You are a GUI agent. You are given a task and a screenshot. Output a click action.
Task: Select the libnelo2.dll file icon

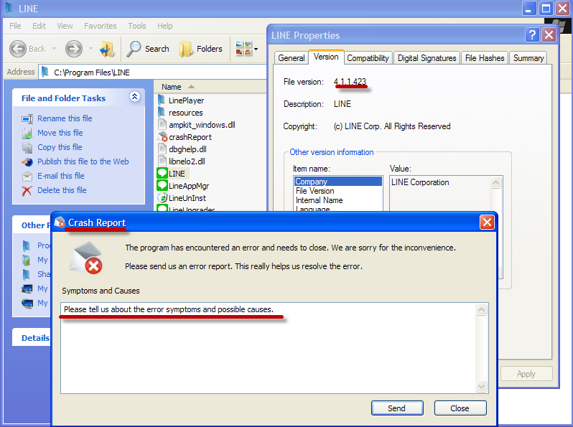point(162,161)
